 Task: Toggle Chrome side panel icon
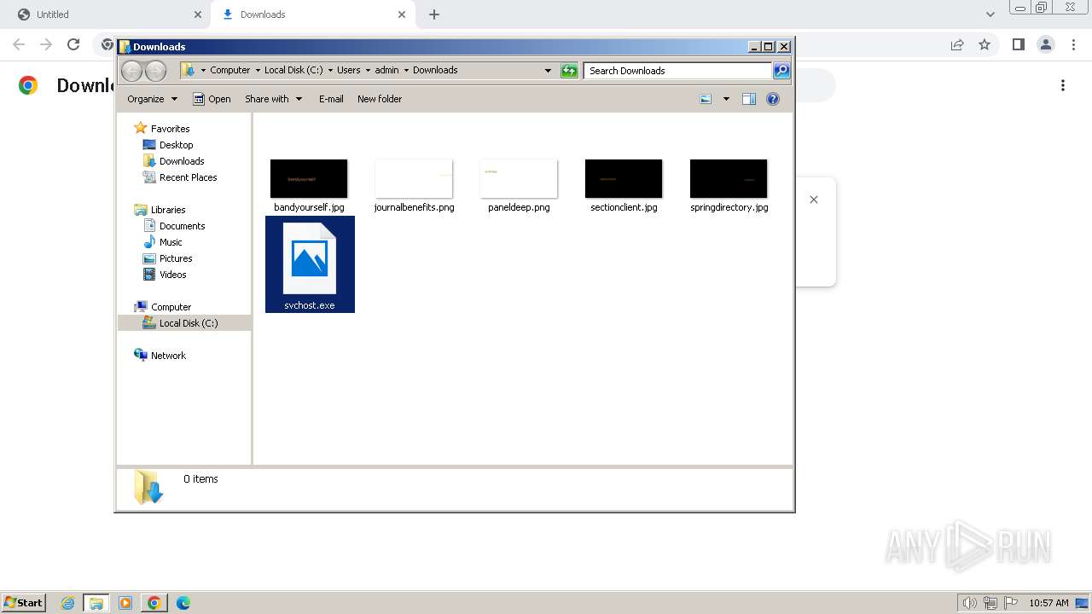[1018, 44]
